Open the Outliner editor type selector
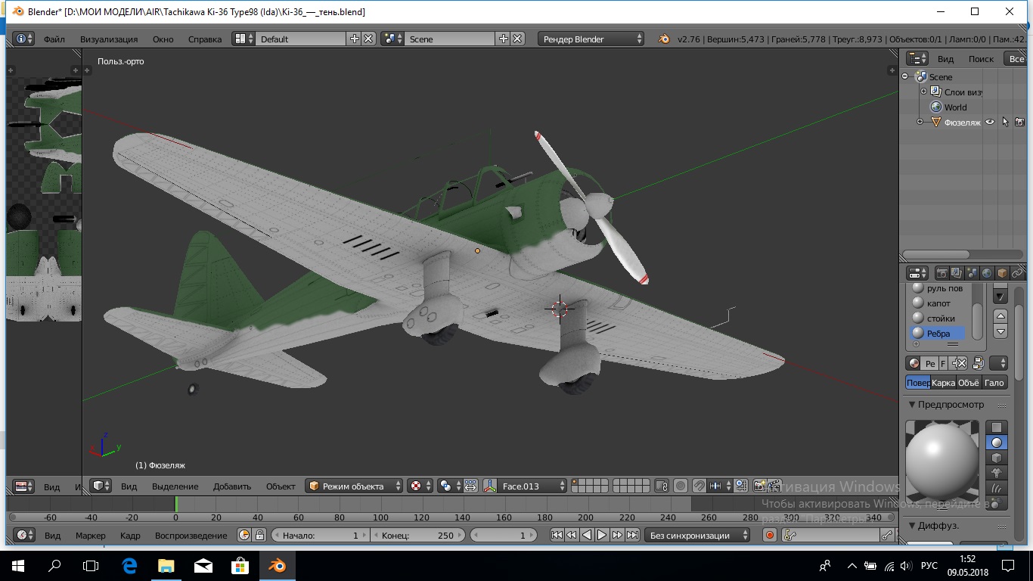The width and height of the screenshot is (1033, 581). point(917,58)
